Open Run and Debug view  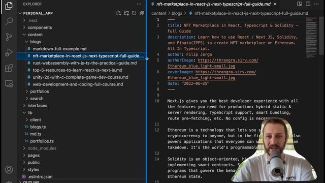[9, 52]
